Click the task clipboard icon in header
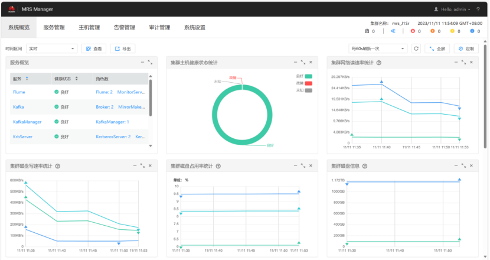 point(367,31)
